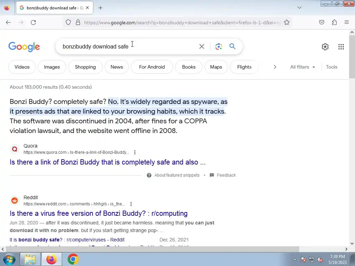View site security via padlock icon

78,23
